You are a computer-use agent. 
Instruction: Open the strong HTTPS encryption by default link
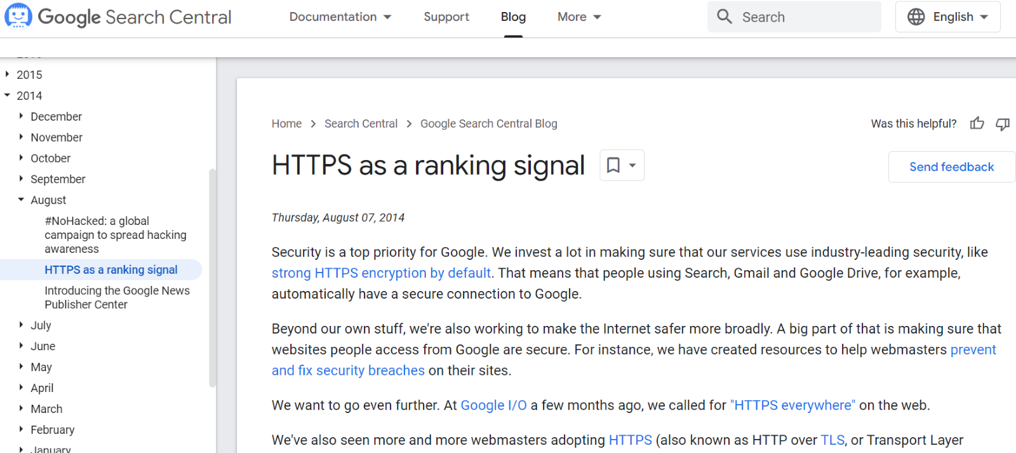coord(382,273)
